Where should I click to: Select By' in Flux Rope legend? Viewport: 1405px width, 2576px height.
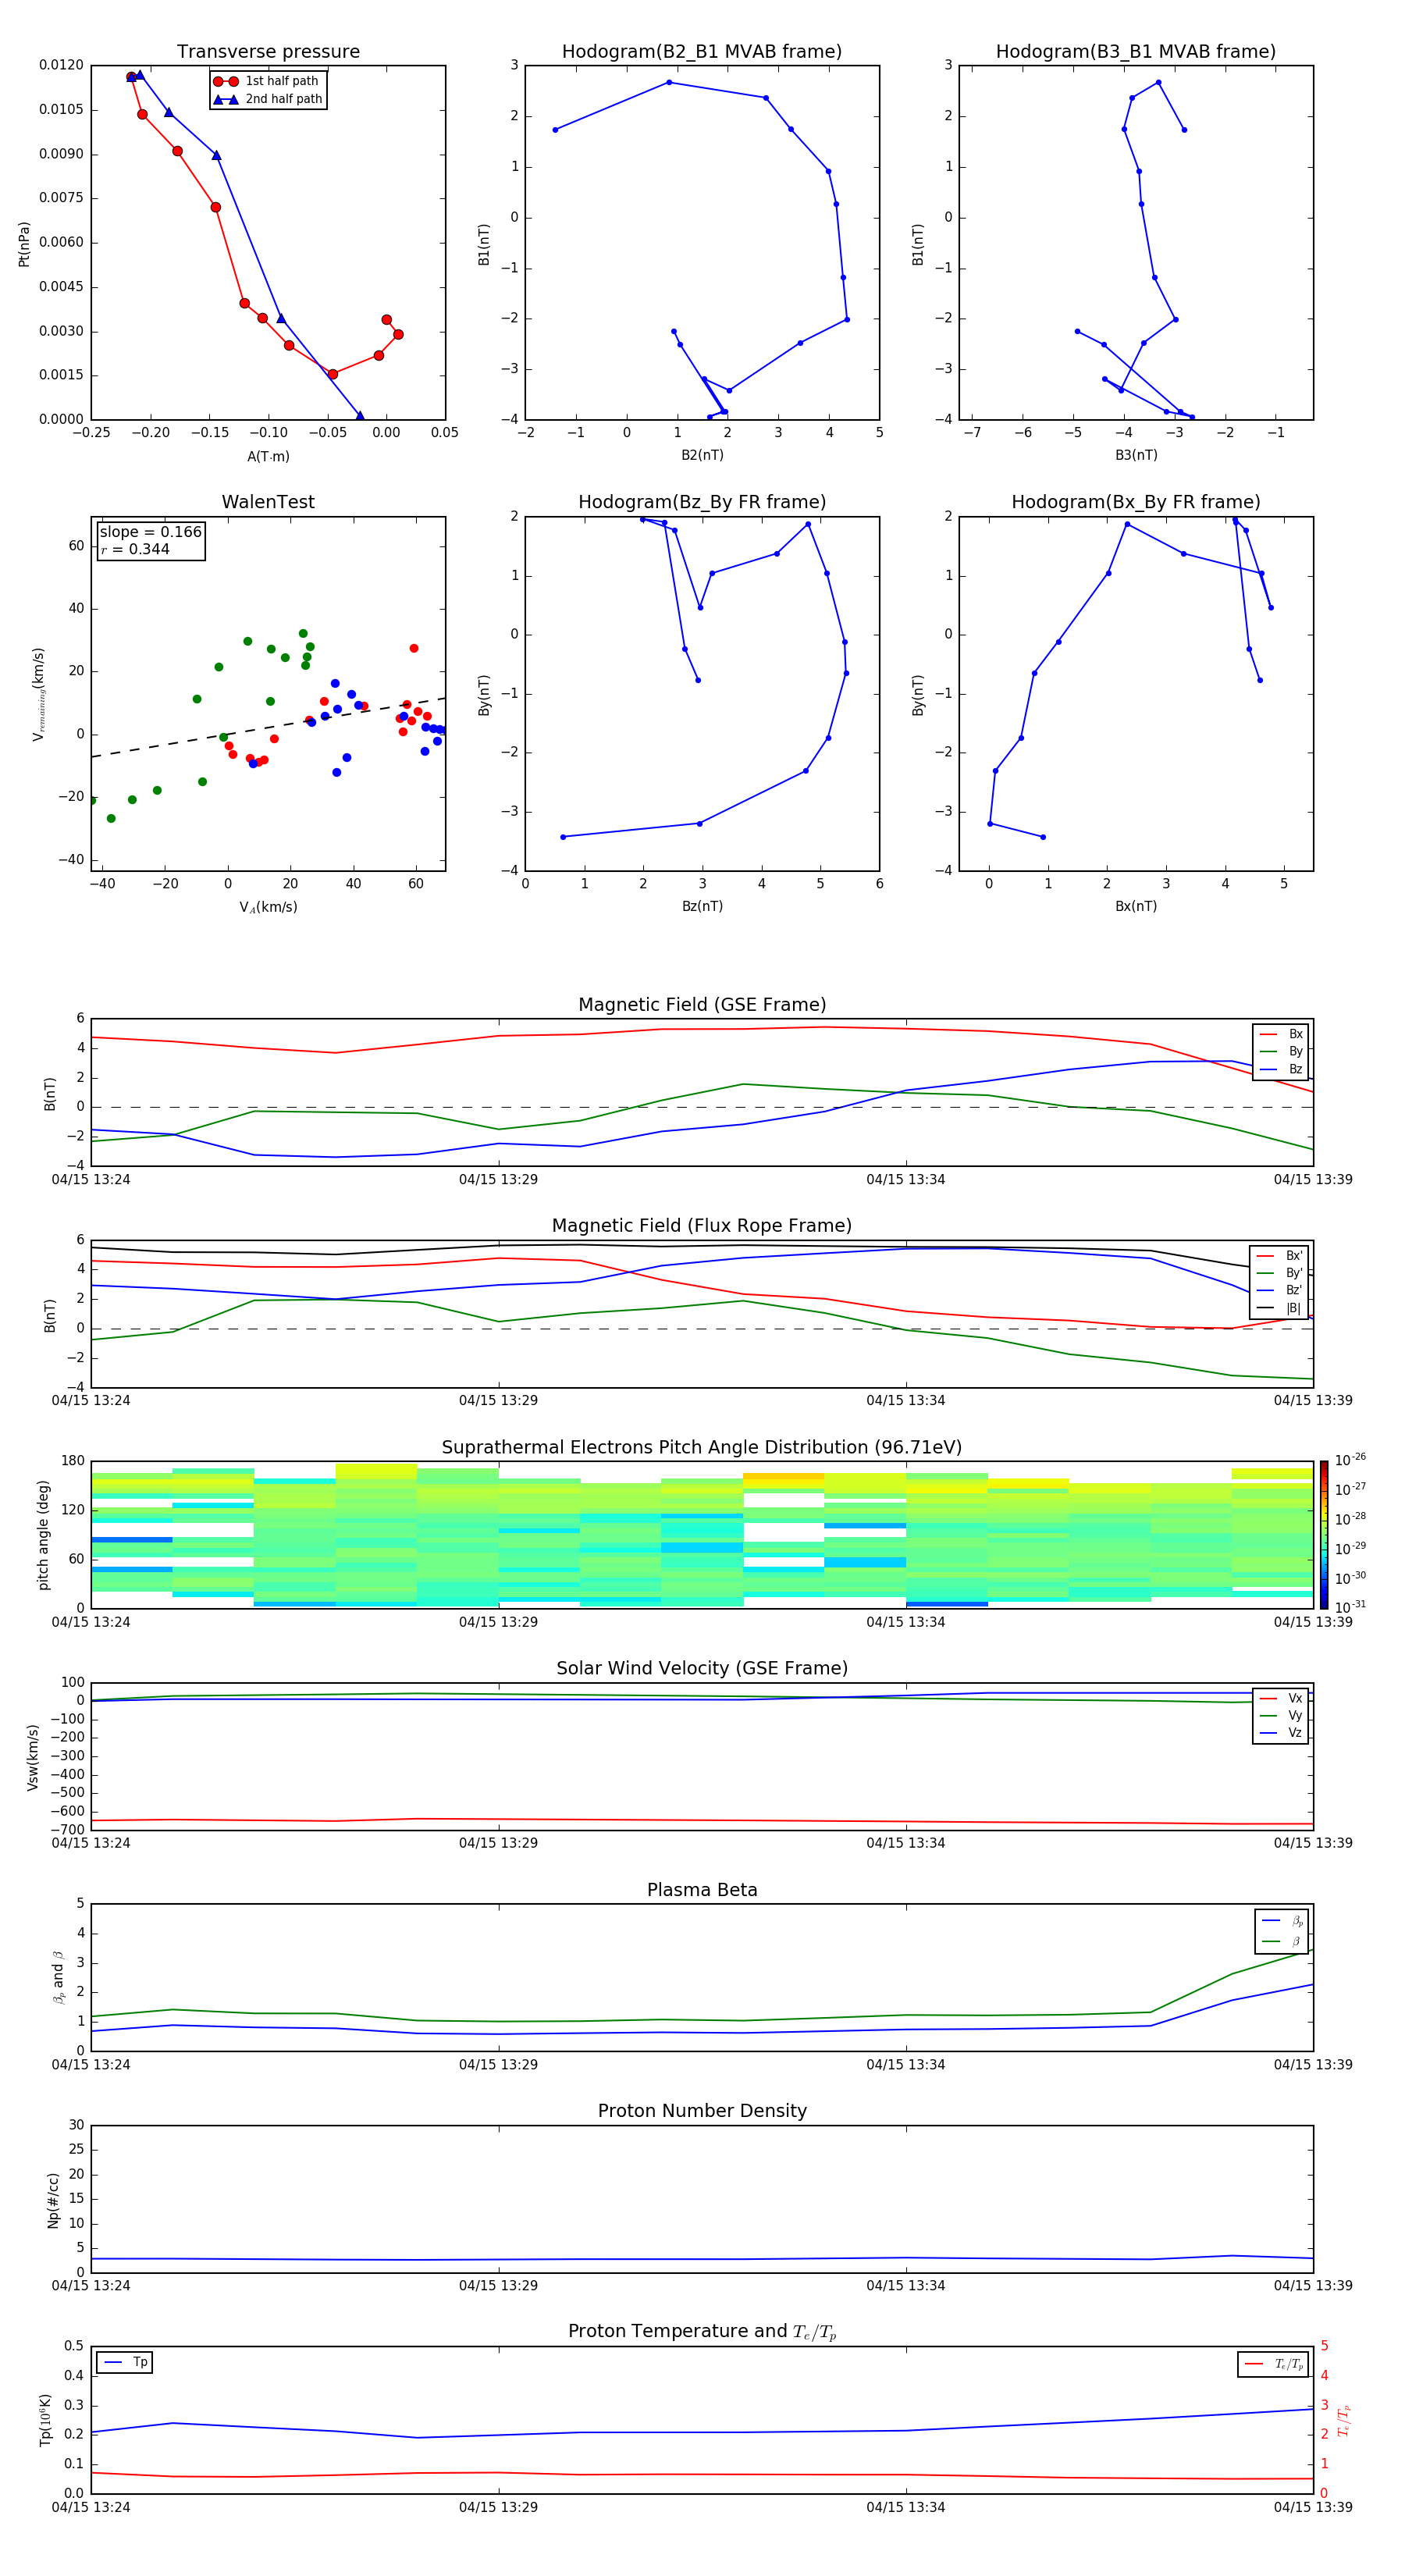click(1279, 1273)
